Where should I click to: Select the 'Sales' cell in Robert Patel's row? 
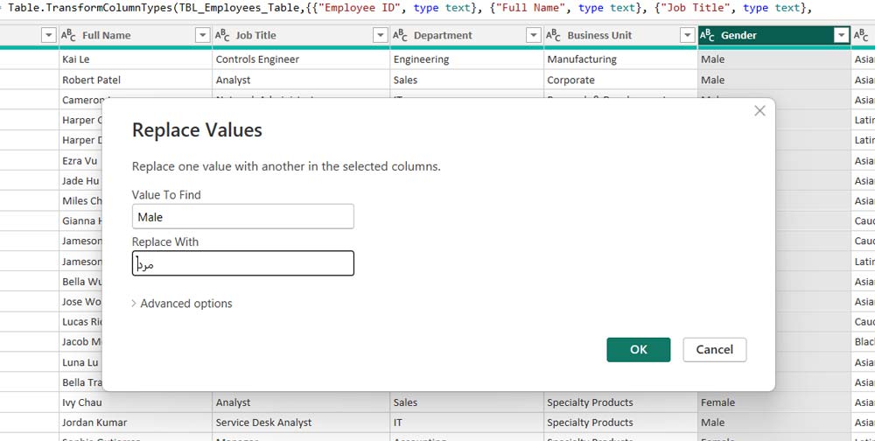(467, 80)
